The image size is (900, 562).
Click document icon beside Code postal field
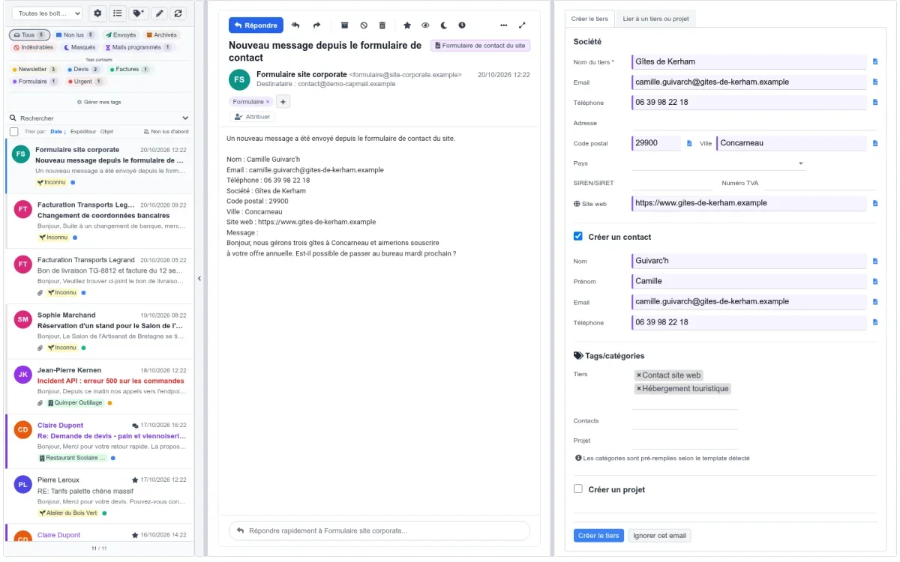pyautogui.click(x=689, y=142)
